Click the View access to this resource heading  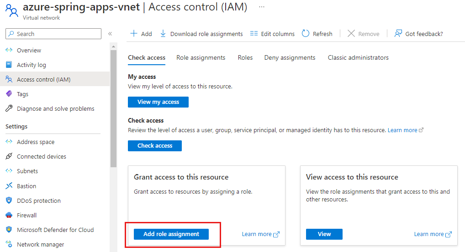[x=352, y=177]
